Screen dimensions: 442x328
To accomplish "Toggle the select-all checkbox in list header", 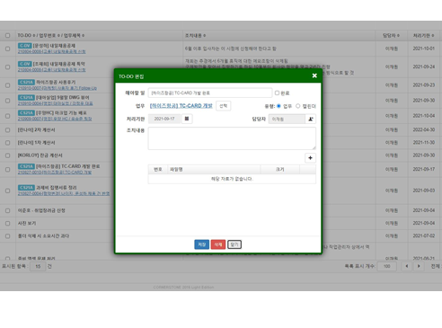I will click(x=8, y=36).
